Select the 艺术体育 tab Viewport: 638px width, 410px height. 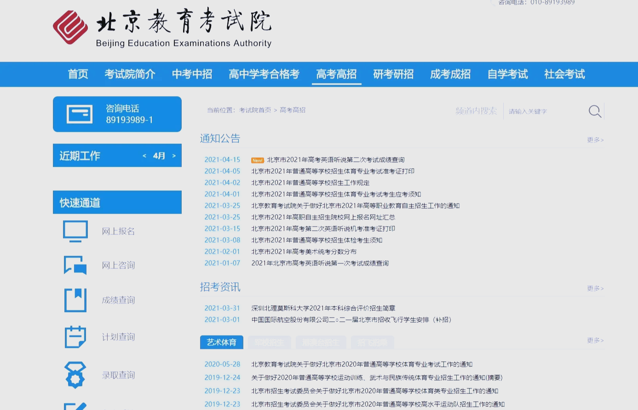point(222,342)
